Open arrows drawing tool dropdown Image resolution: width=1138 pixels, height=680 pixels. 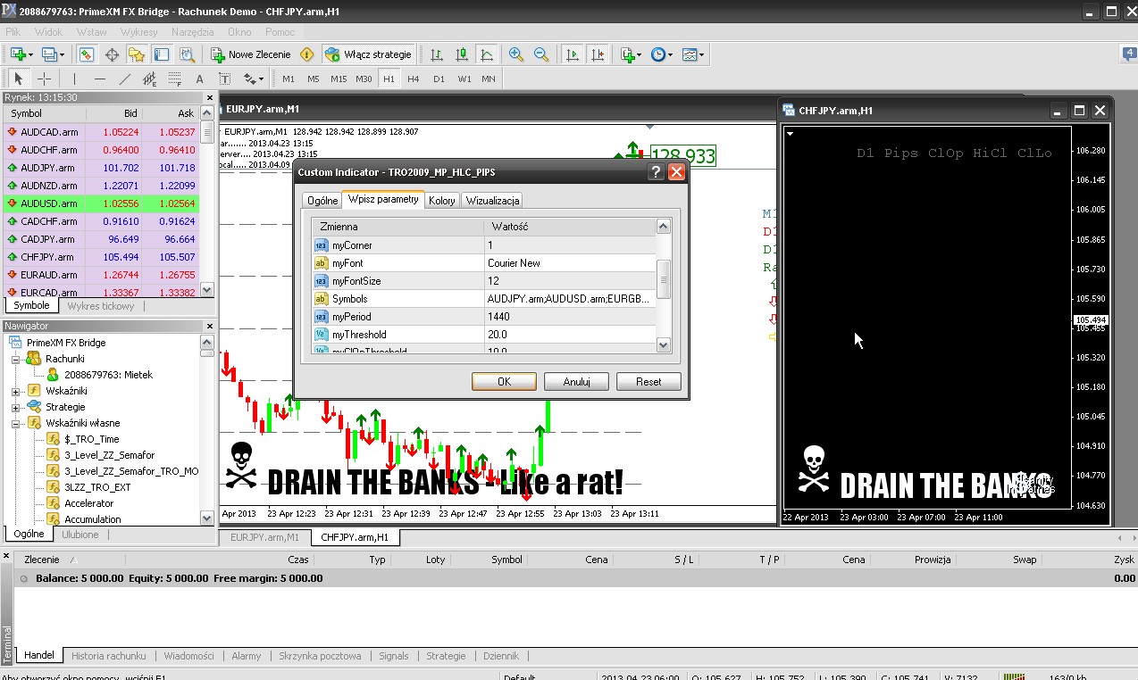260,79
